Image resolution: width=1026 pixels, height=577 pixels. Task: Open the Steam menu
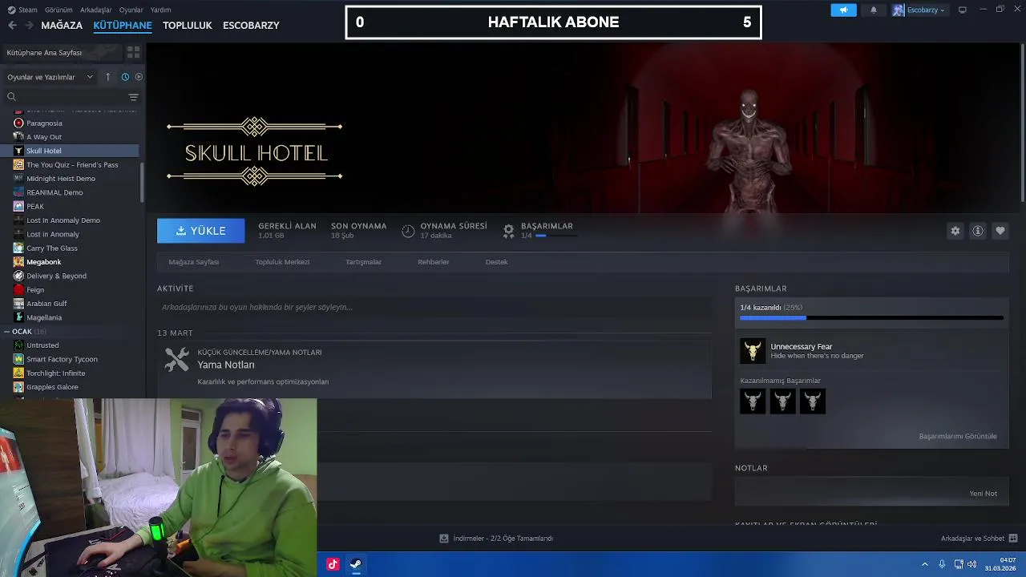click(x=28, y=10)
